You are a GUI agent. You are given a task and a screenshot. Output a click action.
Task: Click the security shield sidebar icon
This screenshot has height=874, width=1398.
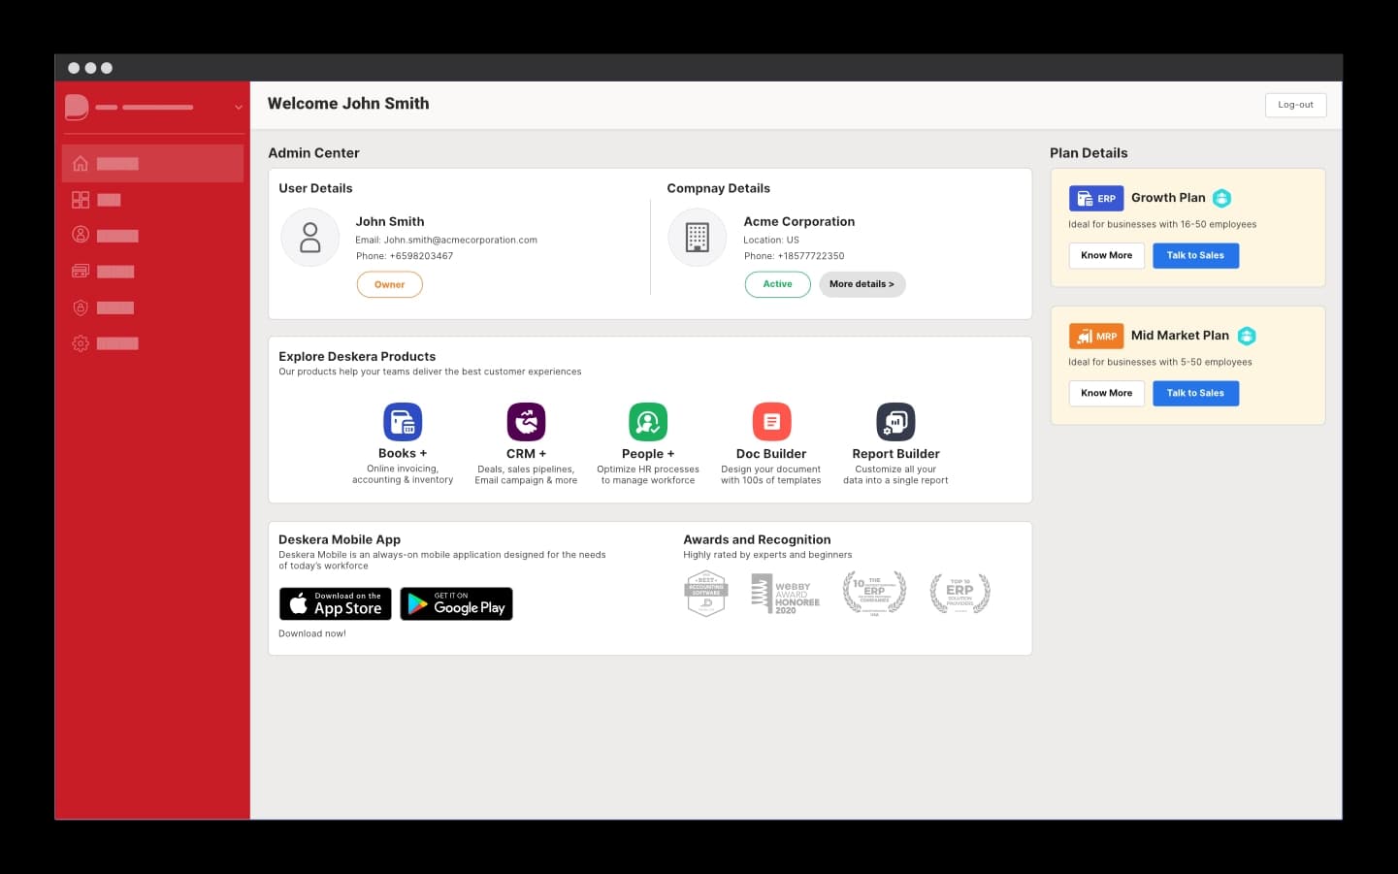[81, 308]
